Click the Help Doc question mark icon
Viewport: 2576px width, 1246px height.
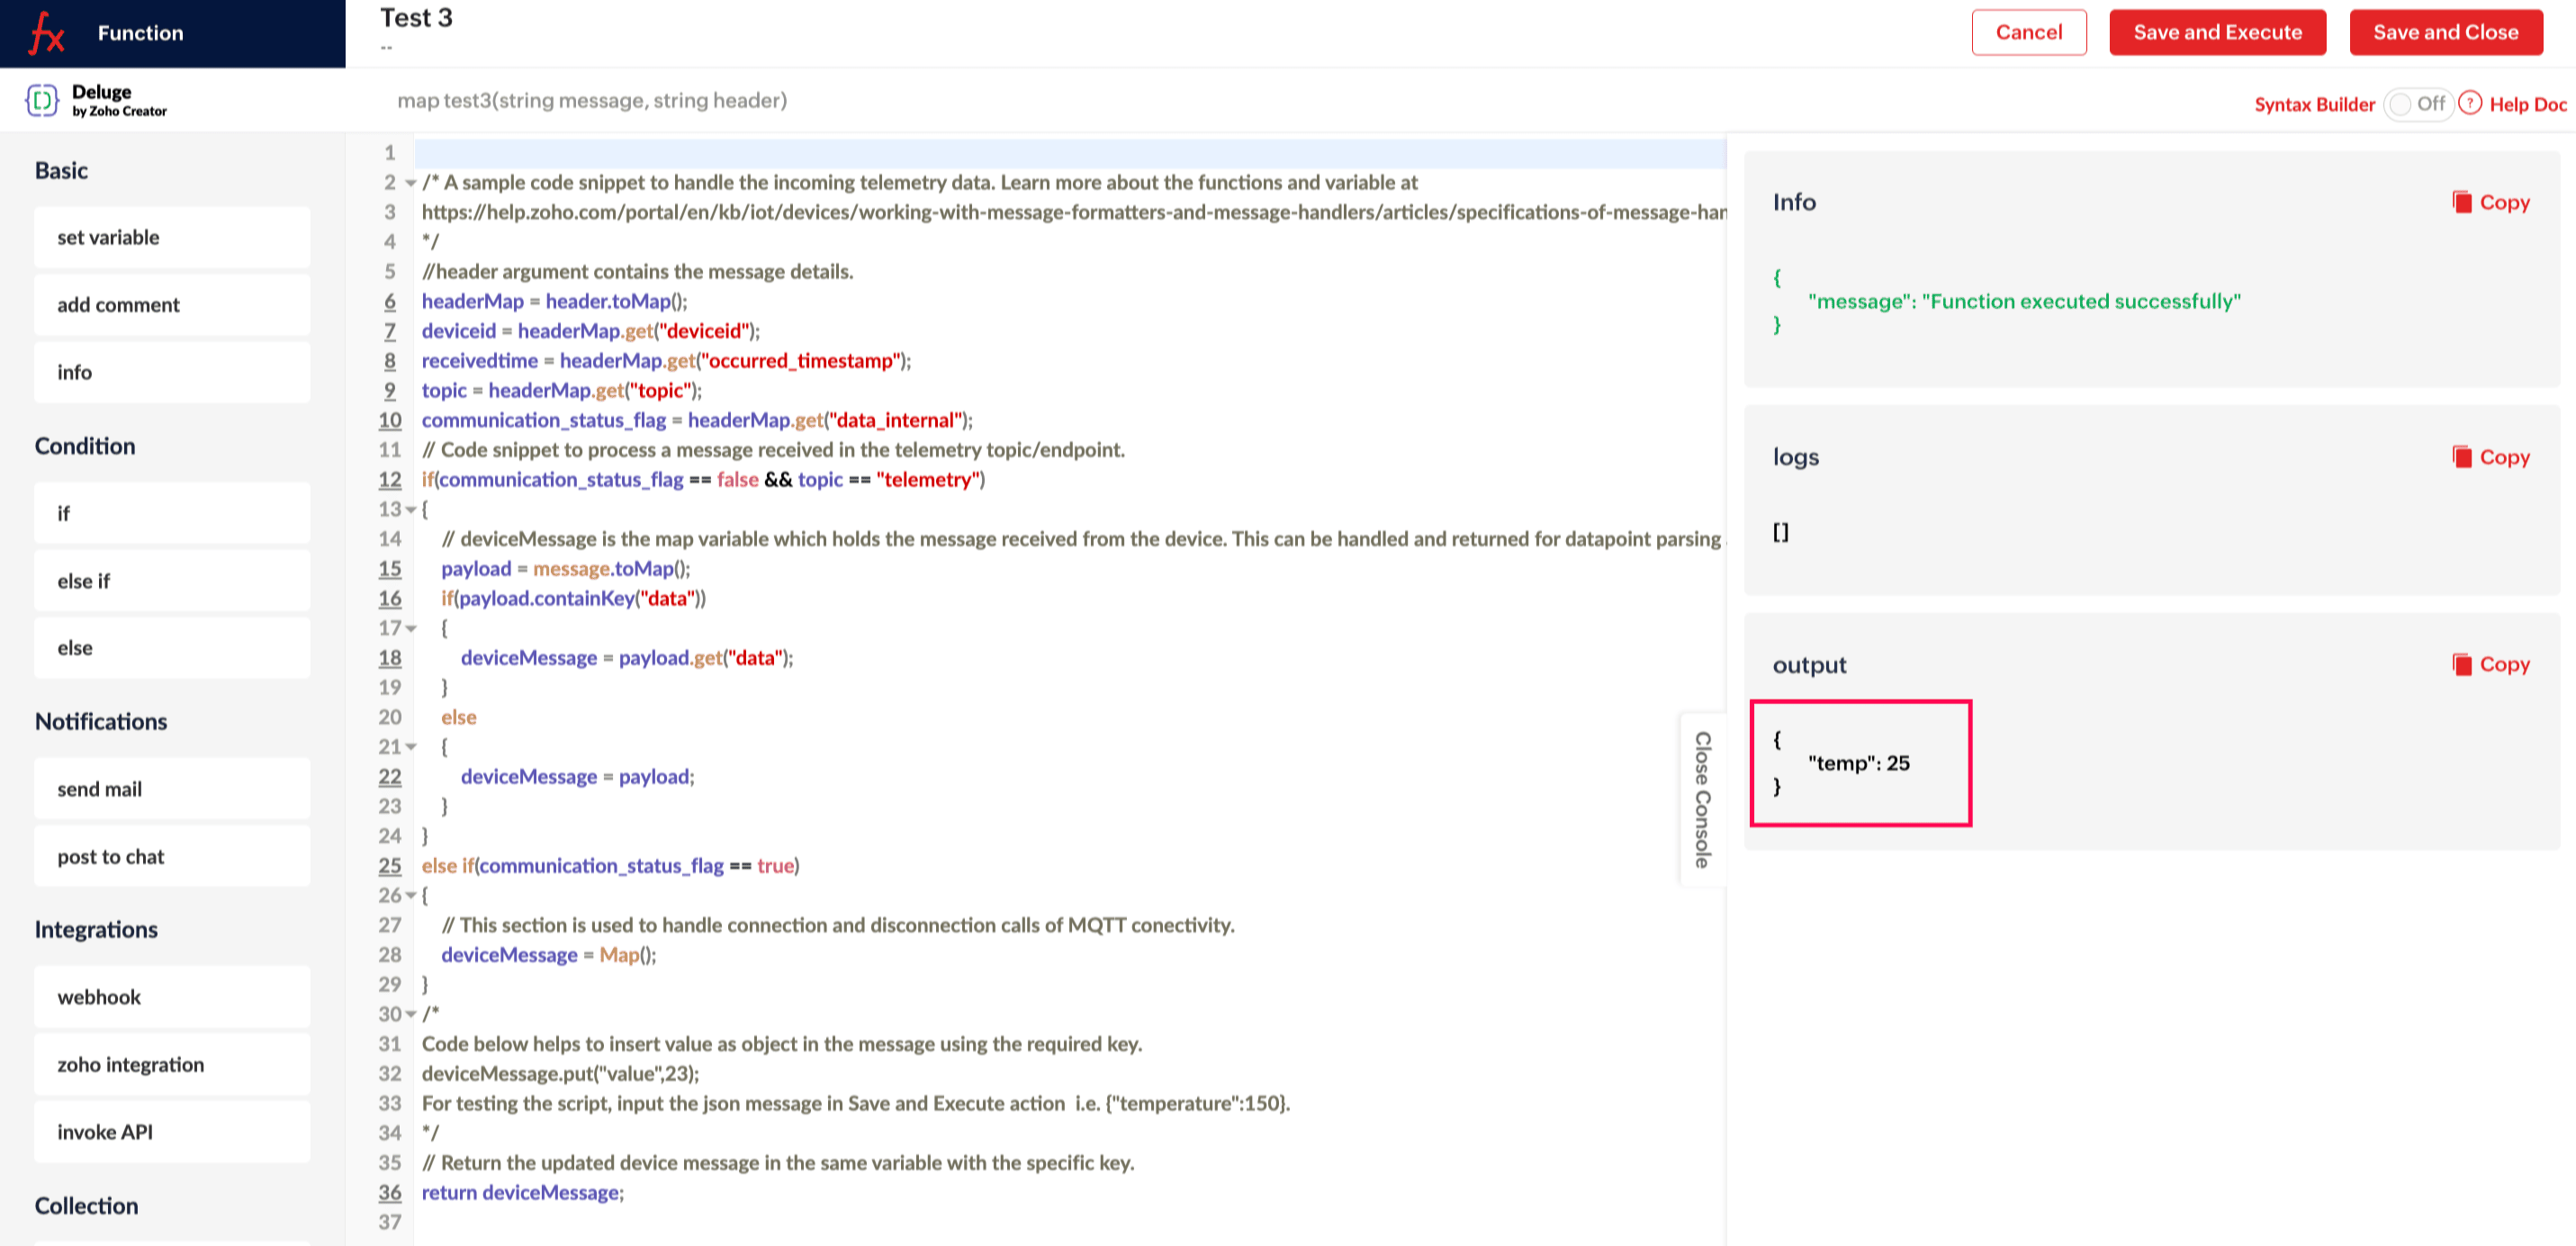click(2469, 103)
